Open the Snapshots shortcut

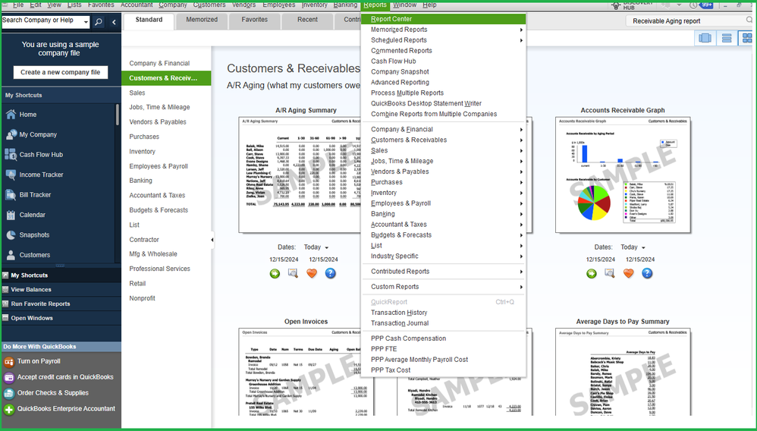[x=34, y=234]
